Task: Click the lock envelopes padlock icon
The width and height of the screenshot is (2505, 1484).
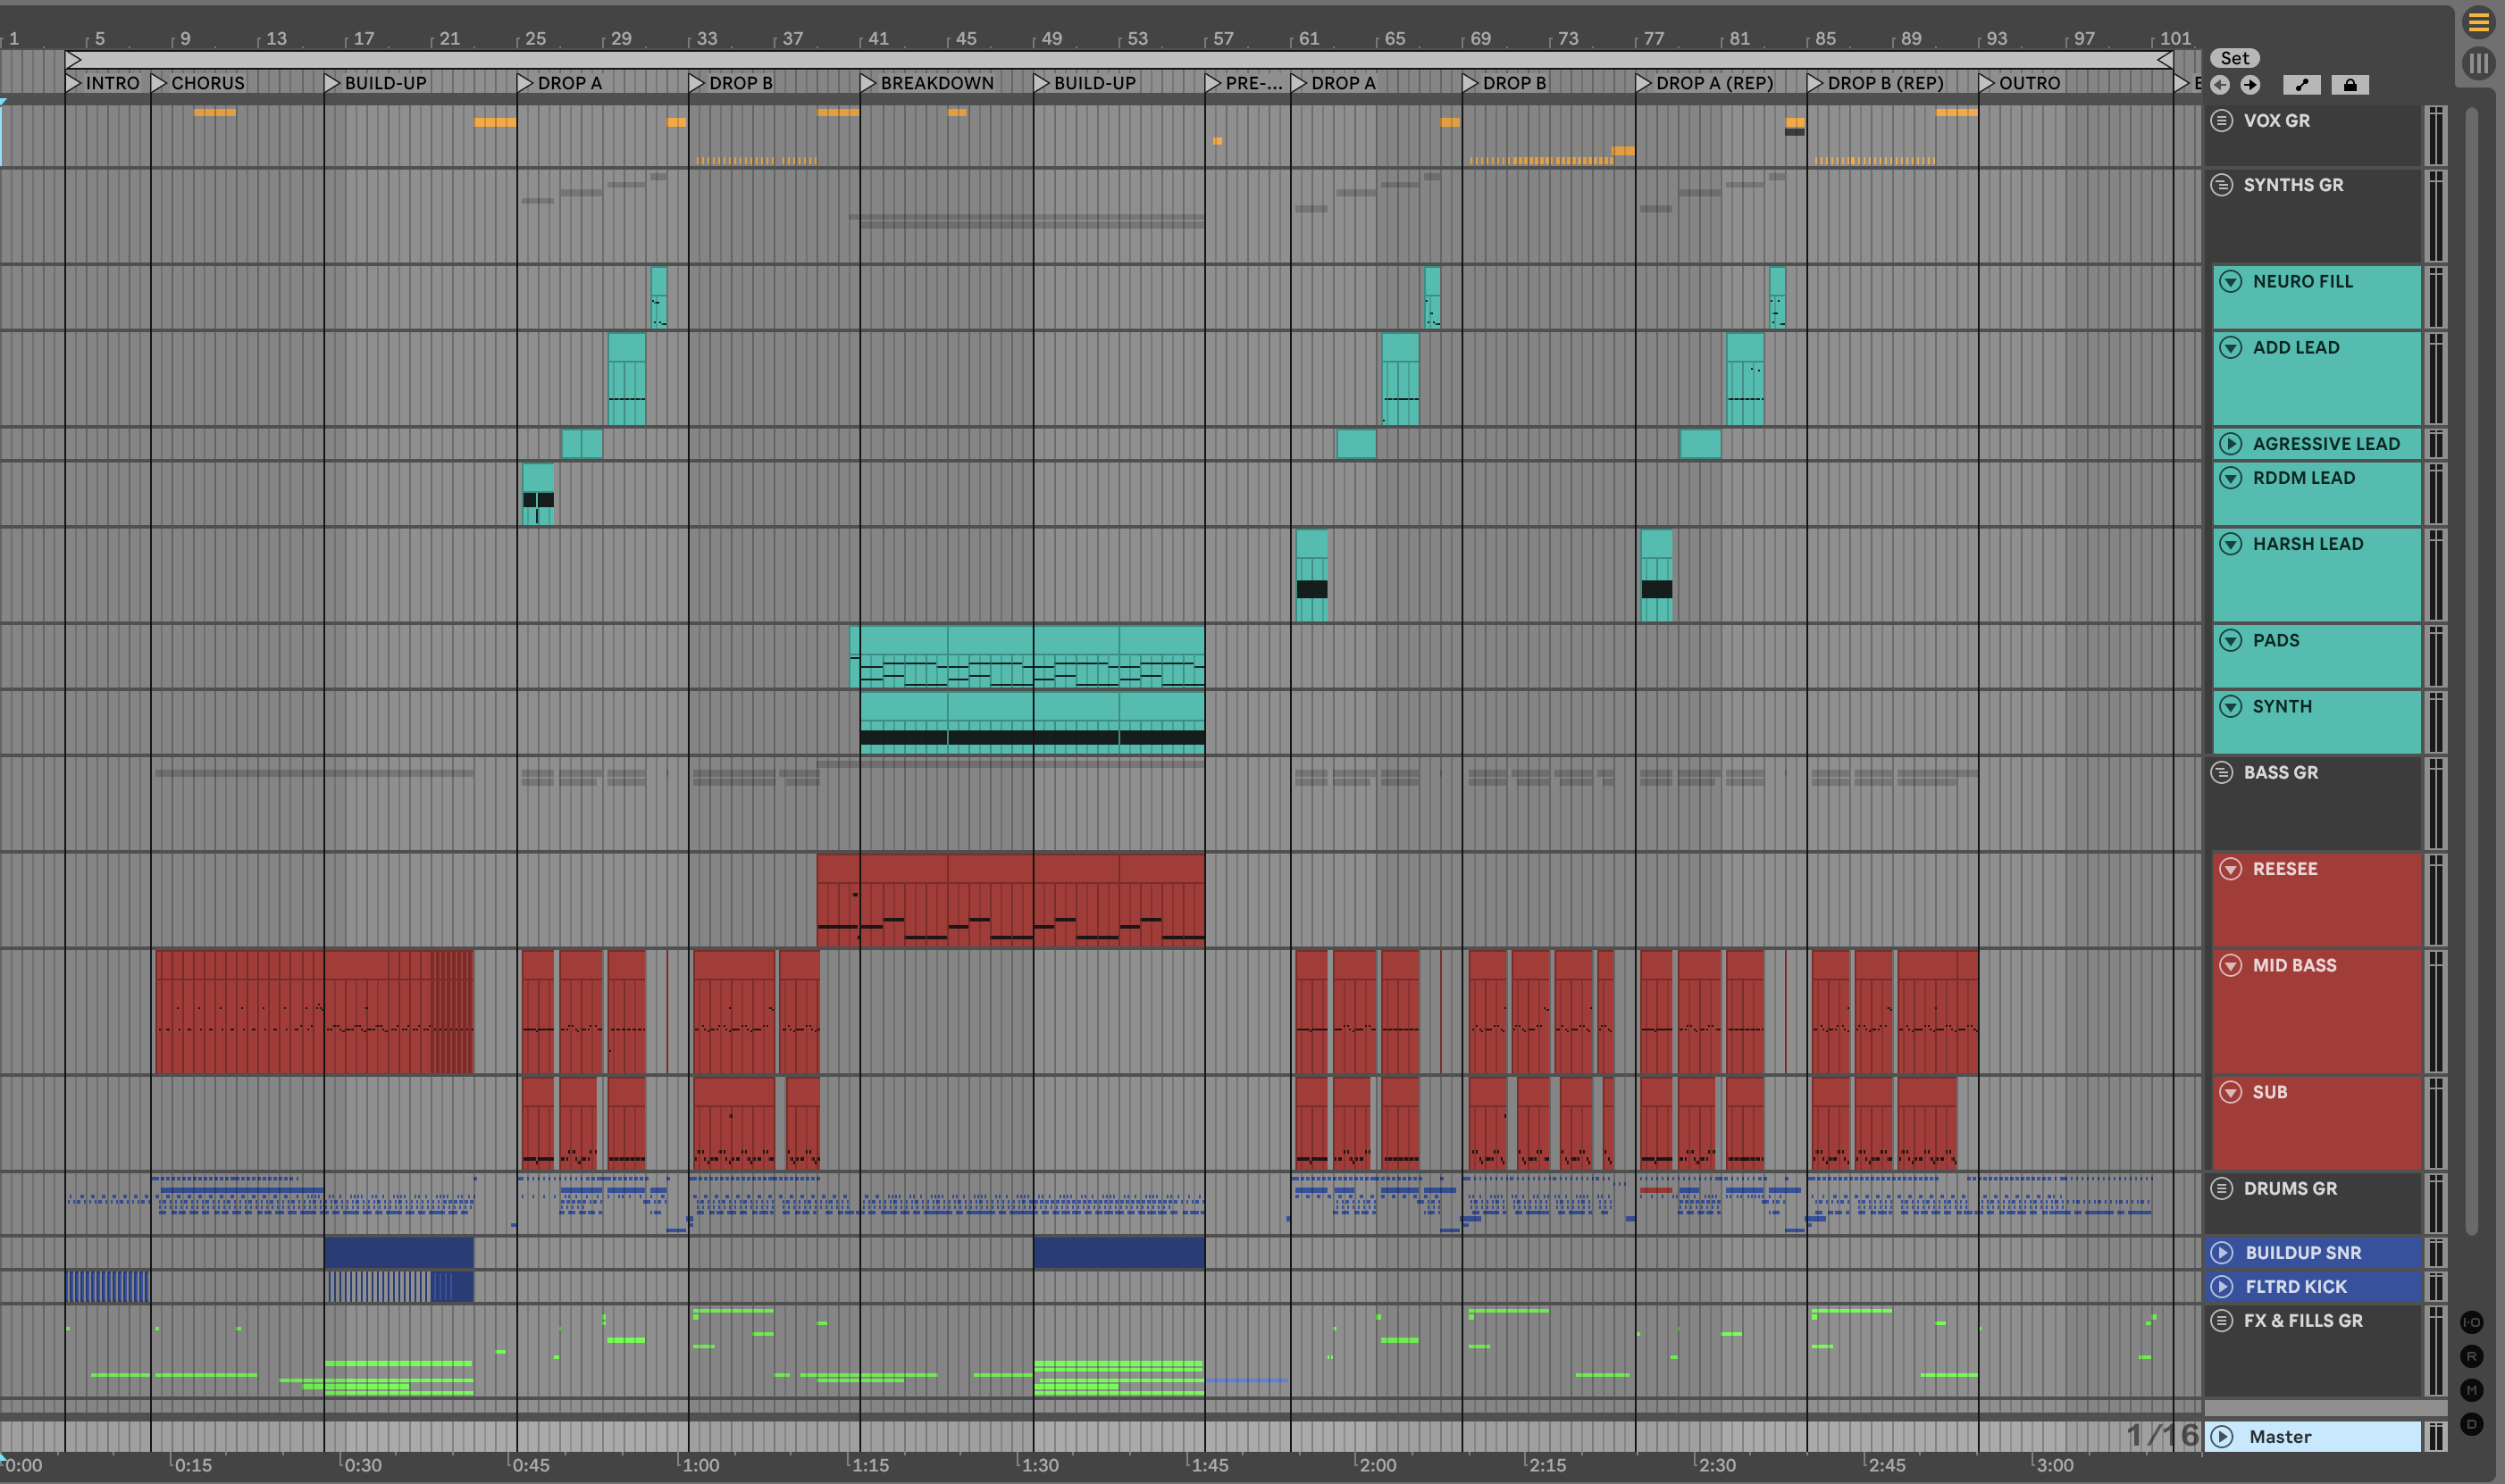Action: tap(2350, 85)
